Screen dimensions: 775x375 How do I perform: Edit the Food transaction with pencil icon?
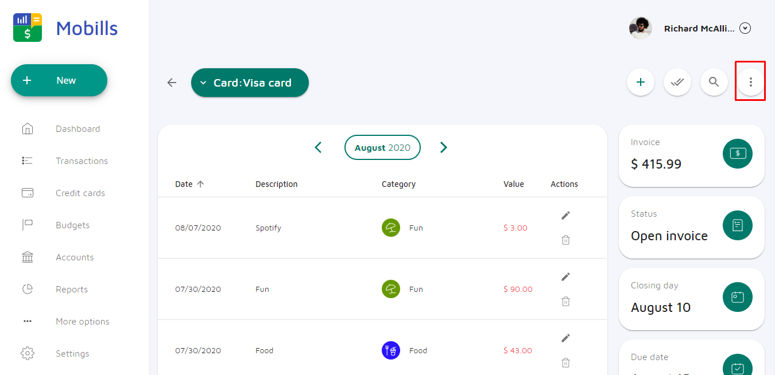(x=565, y=338)
